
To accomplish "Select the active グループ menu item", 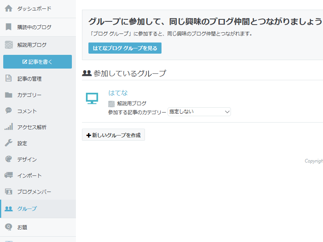I will [x=38, y=209].
